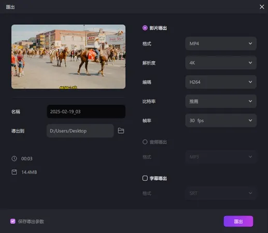The height and width of the screenshot is (233, 268).
Task: Enable the 字幕導出 checkbox
Action: point(145,178)
